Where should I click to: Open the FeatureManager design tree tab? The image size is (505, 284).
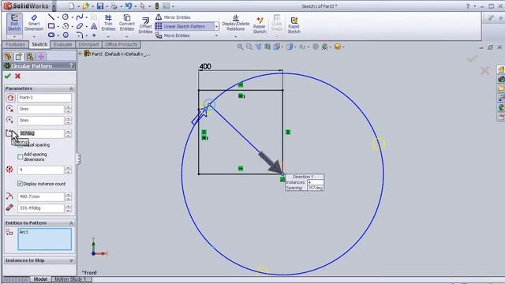pos(8,57)
